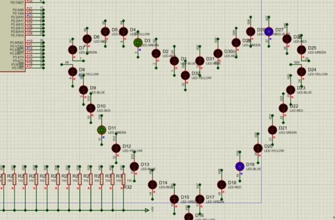This screenshot has width=335, height=220.
Task: Select the LED D9 symbol
Action: pyautogui.click(x=83, y=90)
